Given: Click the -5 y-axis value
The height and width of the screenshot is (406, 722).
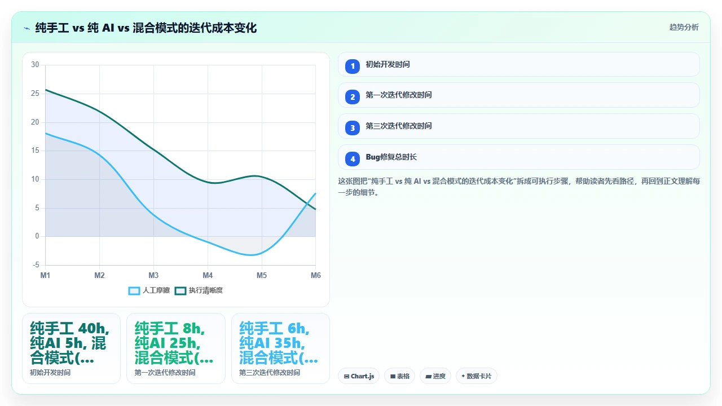Looking at the screenshot, I should [x=36, y=265].
